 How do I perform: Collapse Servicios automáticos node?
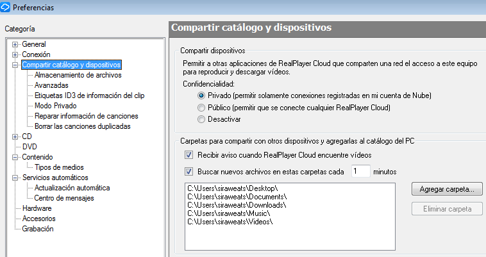click(x=15, y=178)
